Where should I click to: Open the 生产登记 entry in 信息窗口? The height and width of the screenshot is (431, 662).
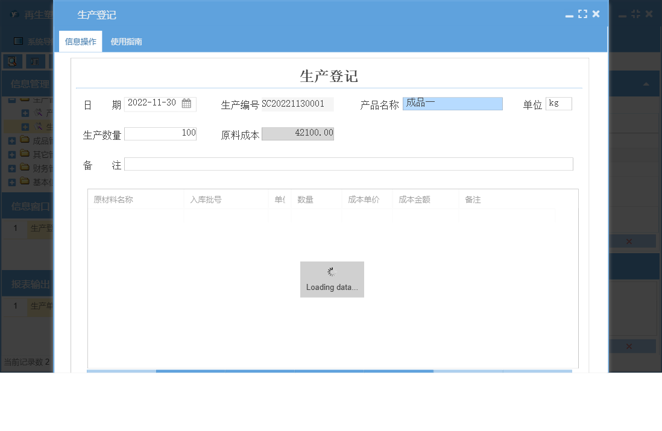click(40, 228)
